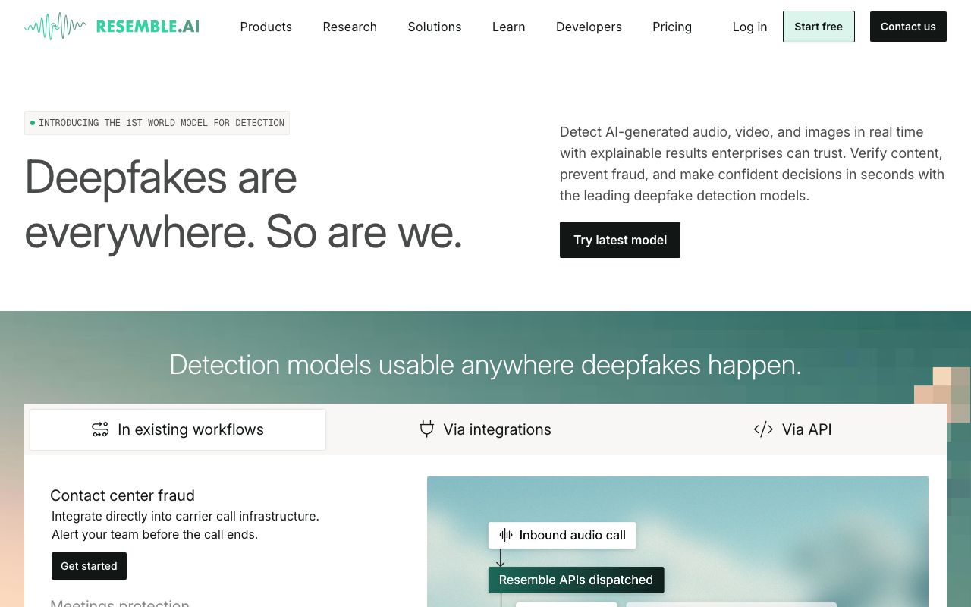Click the Detect AI-generated audio description paragraph
Screen dimensions: 971x607
752,163
